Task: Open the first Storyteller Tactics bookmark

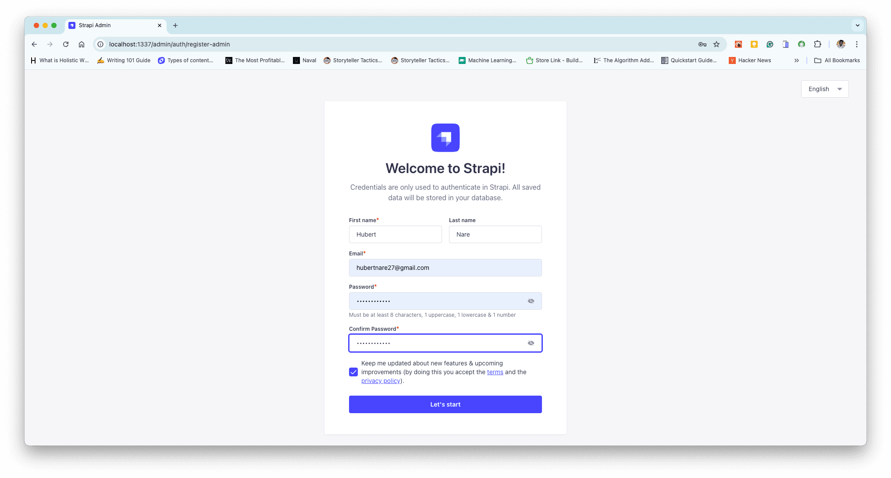Action: 353,60
